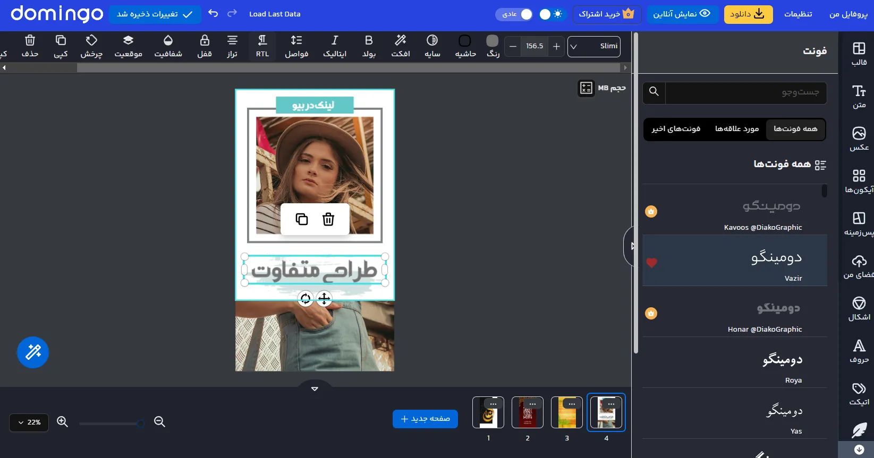Select the Honar @DiakoGraphic font
Screen dimensions: 874x458
point(735,312)
